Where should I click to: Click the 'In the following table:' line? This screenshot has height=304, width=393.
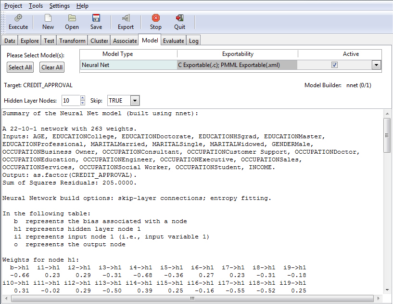[46, 213]
